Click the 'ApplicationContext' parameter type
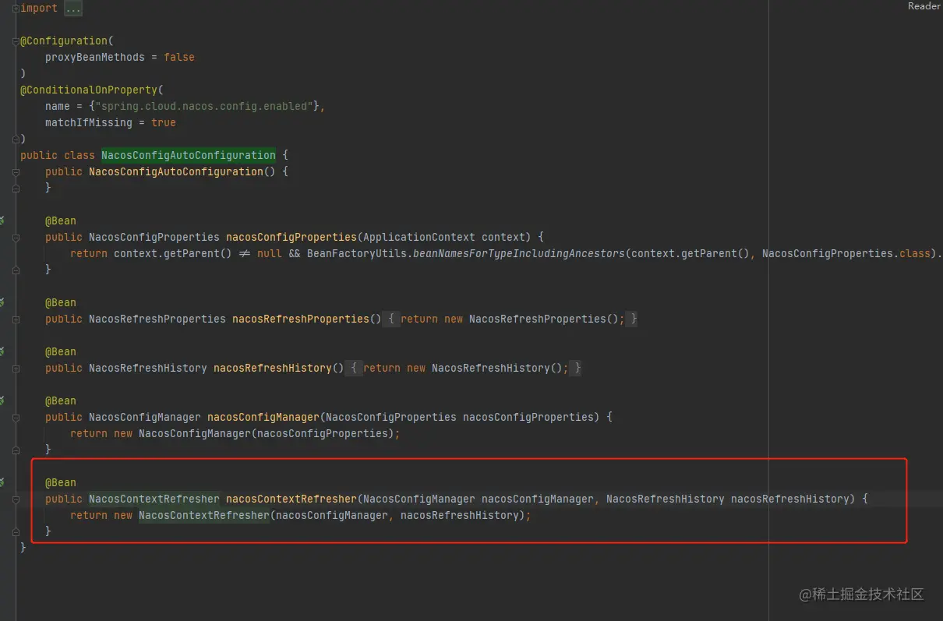Image resolution: width=943 pixels, height=621 pixels. tap(419, 237)
